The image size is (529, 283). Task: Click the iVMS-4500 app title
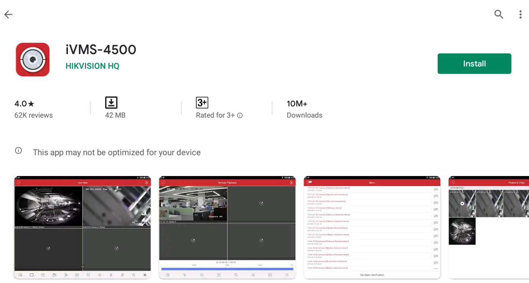[x=101, y=49]
